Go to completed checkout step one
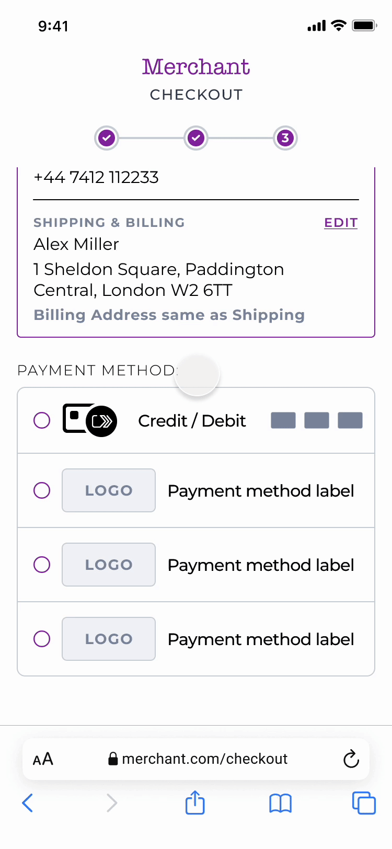The width and height of the screenshot is (392, 849). tap(107, 138)
